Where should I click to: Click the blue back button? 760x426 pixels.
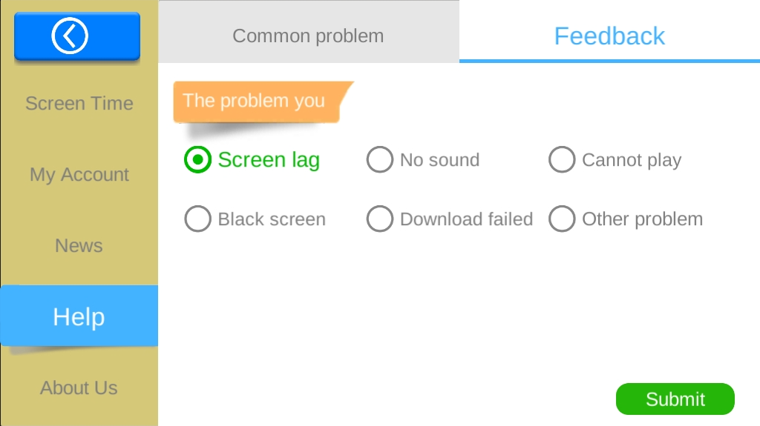point(77,36)
